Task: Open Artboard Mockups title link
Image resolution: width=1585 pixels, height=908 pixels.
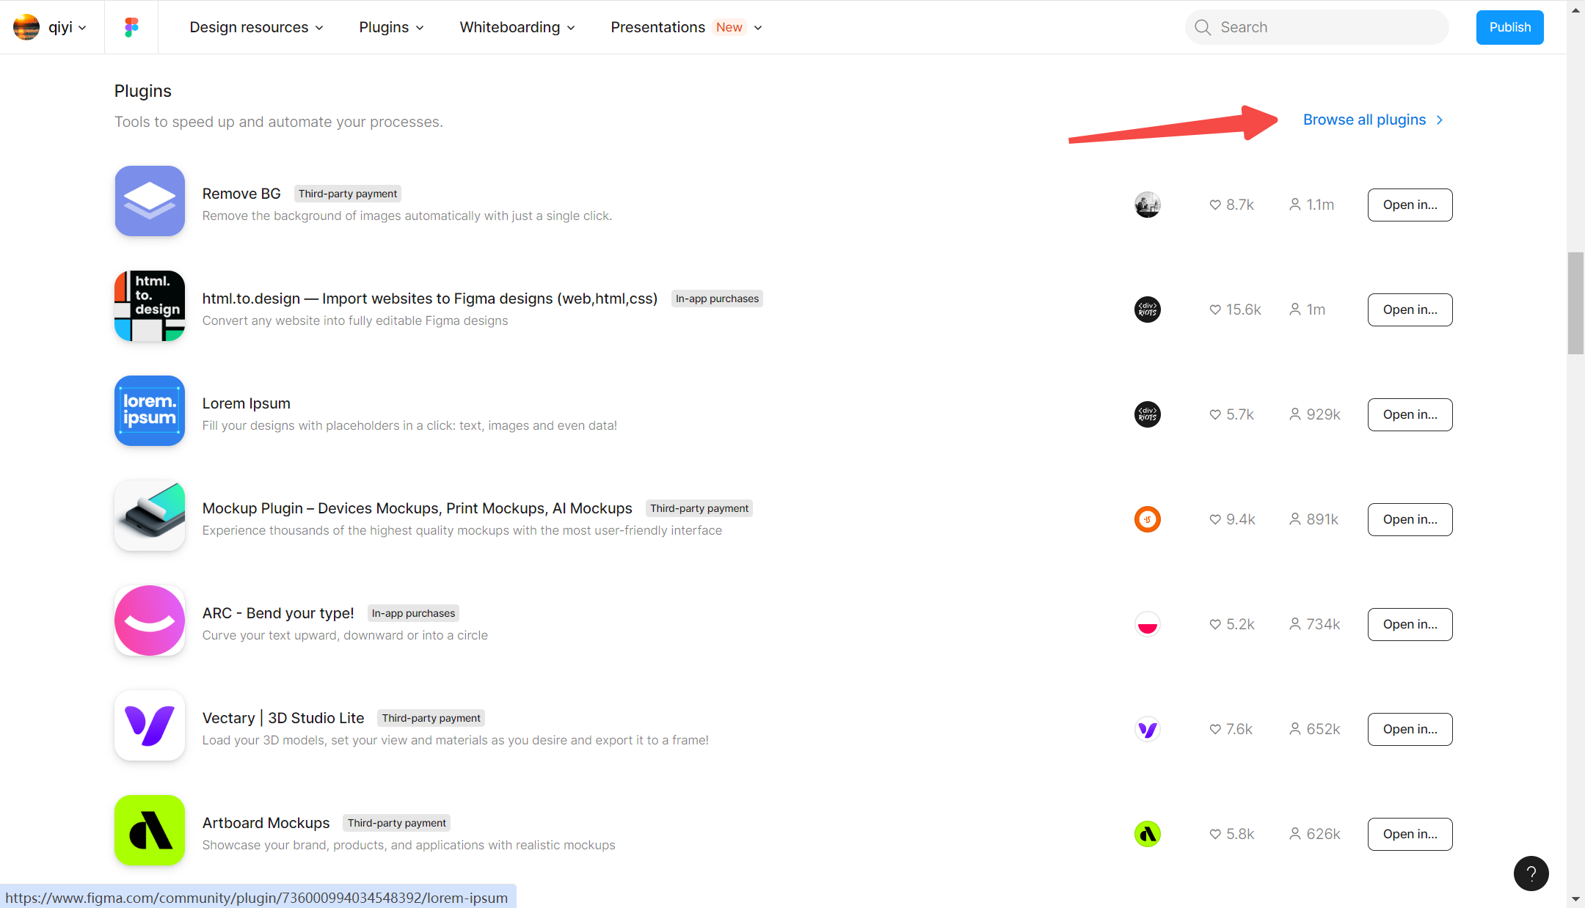Action: [266, 823]
